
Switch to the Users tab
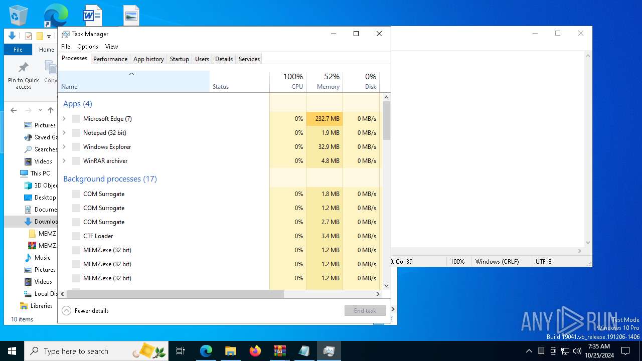click(x=202, y=59)
